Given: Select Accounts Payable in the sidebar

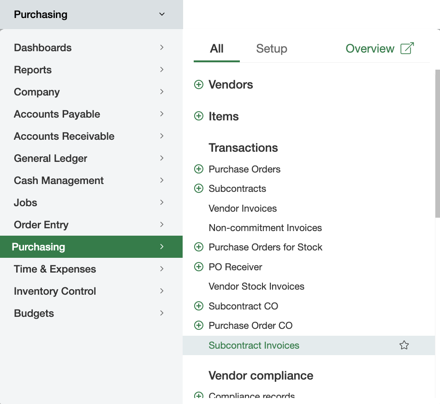Looking at the screenshot, I should 91,114.
